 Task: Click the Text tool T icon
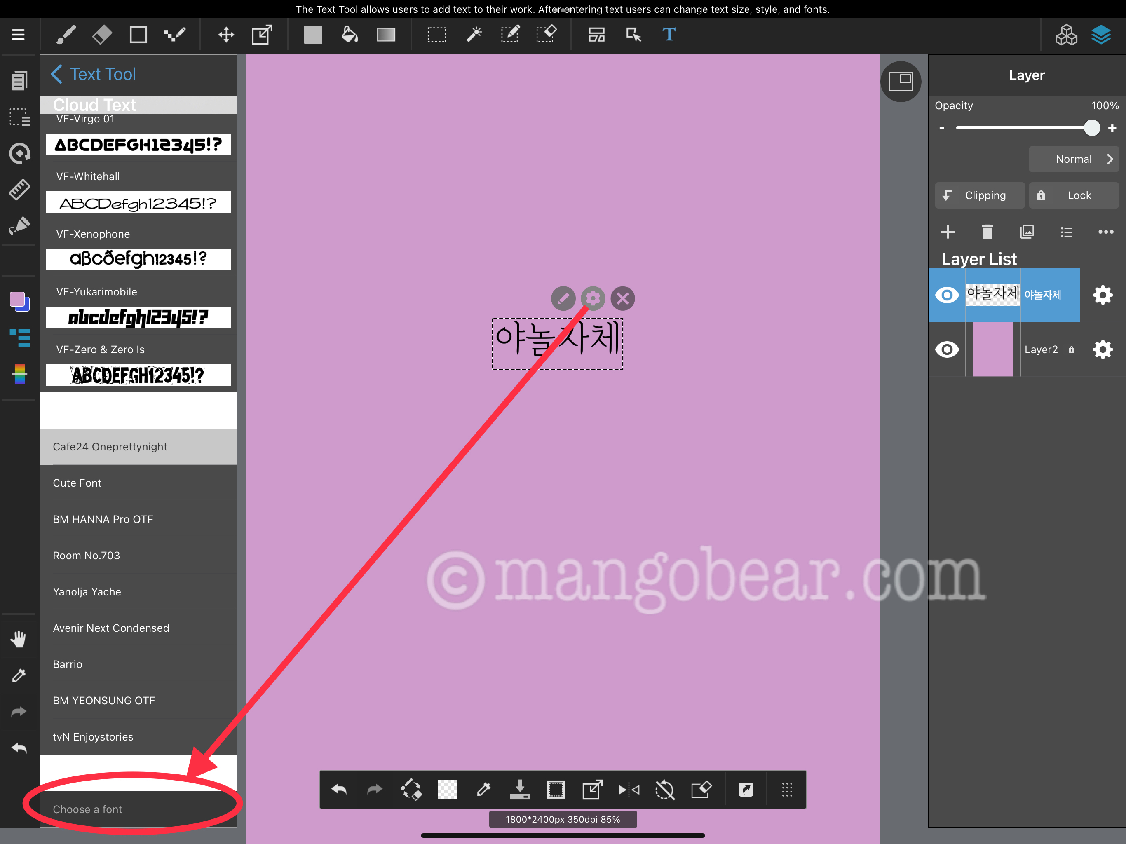tap(669, 35)
